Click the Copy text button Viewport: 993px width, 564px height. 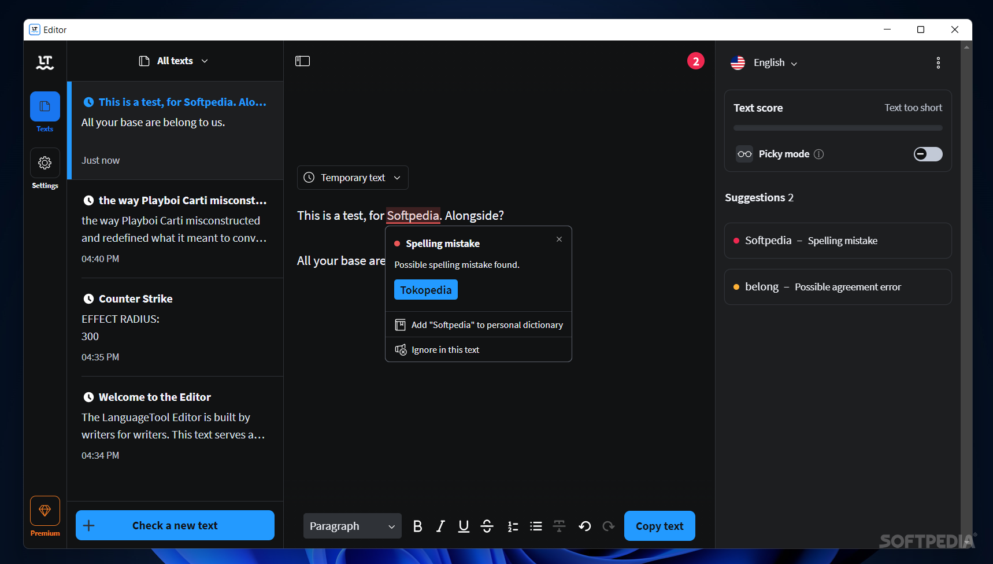pyautogui.click(x=659, y=526)
